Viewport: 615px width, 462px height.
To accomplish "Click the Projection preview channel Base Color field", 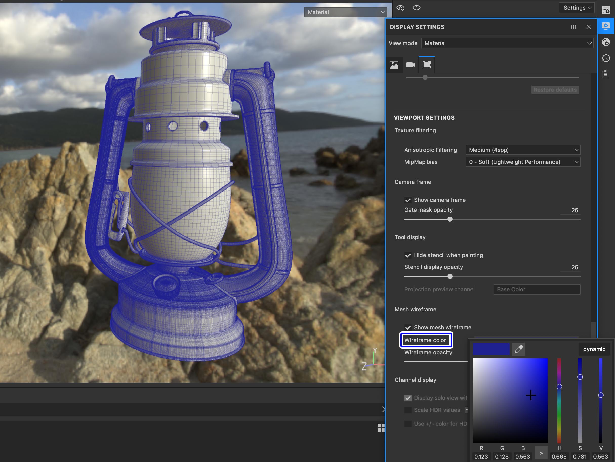I will pos(536,289).
